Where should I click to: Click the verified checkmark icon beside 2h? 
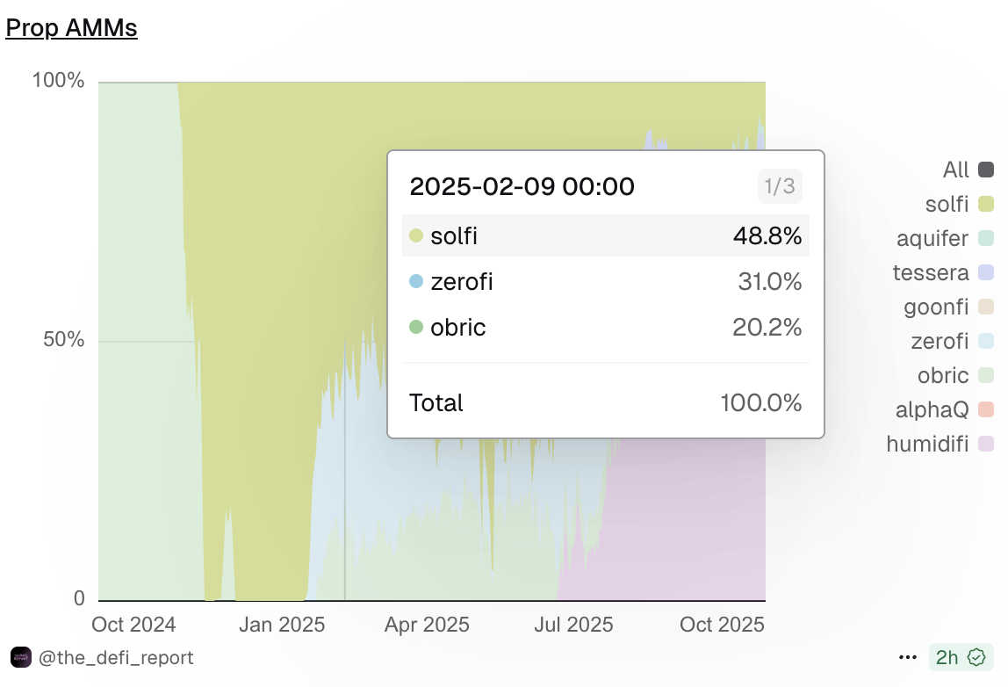pyautogui.click(x=976, y=657)
